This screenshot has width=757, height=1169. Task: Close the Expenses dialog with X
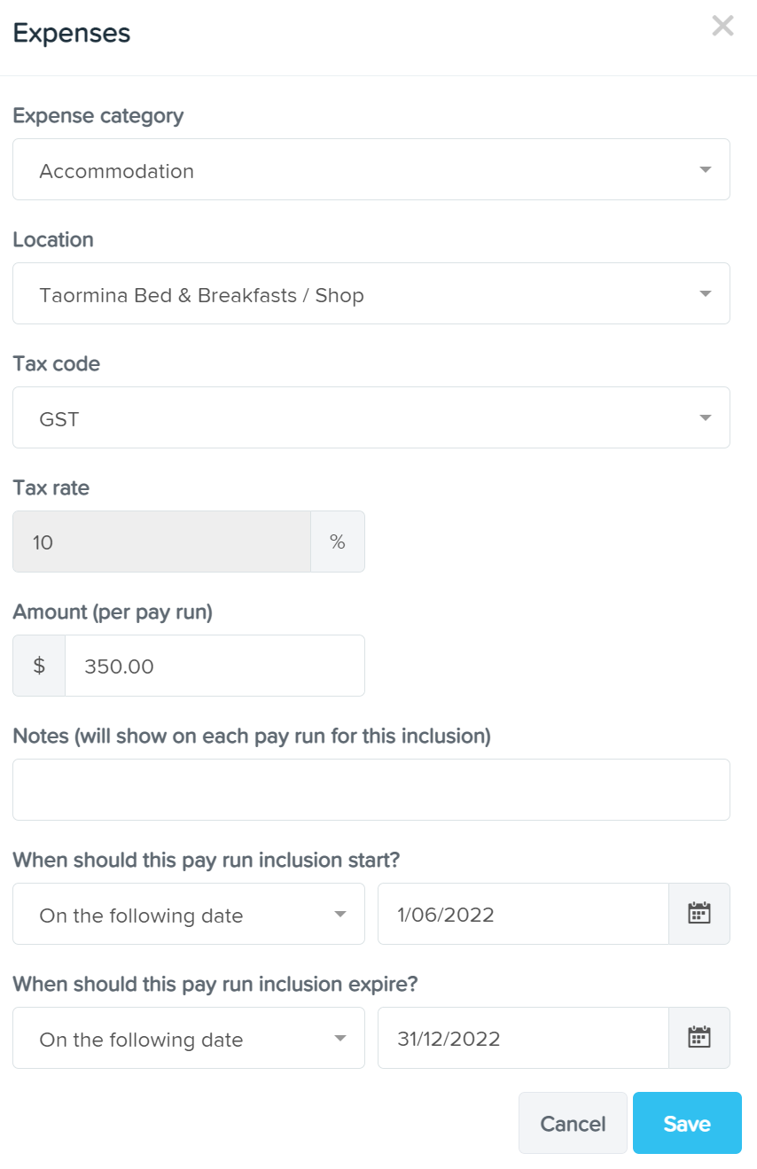tap(722, 26)
